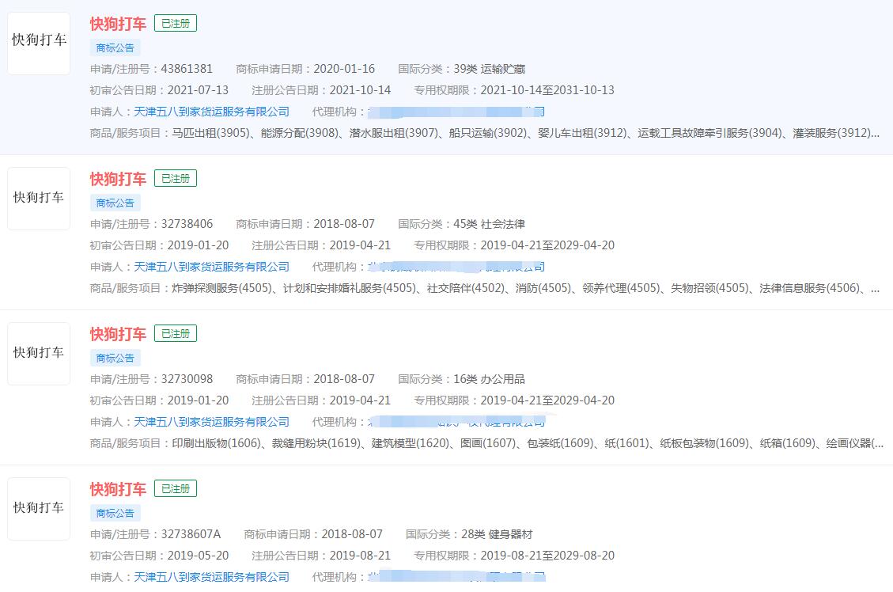This screenshot has width=893, height=592.
Task: Open the blurred agency link in the 32738406 entry
Action: pyautogui.click(x=456, y=267)
